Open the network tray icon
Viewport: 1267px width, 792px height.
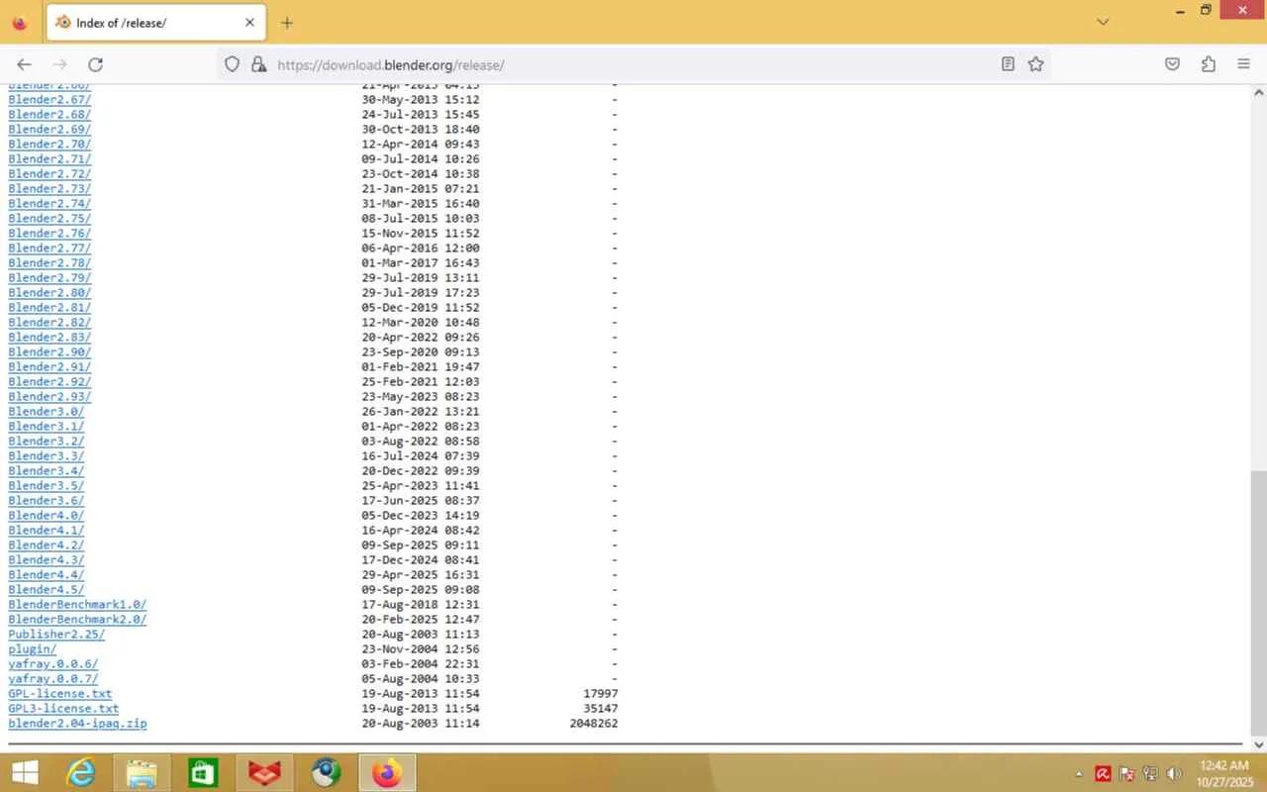[1150, 774]
